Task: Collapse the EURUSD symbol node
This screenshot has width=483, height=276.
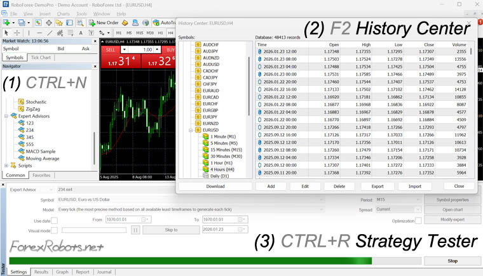Action: point(191,130)
